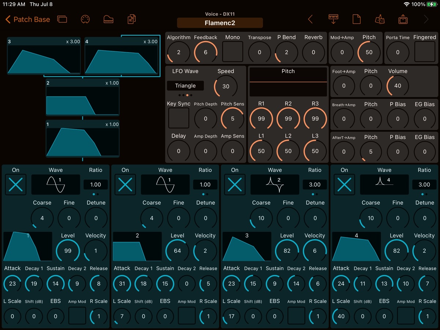This screenshot has height=330, width=440.
Task: Randomize the patch with dice icon
Action: point(380,19)
